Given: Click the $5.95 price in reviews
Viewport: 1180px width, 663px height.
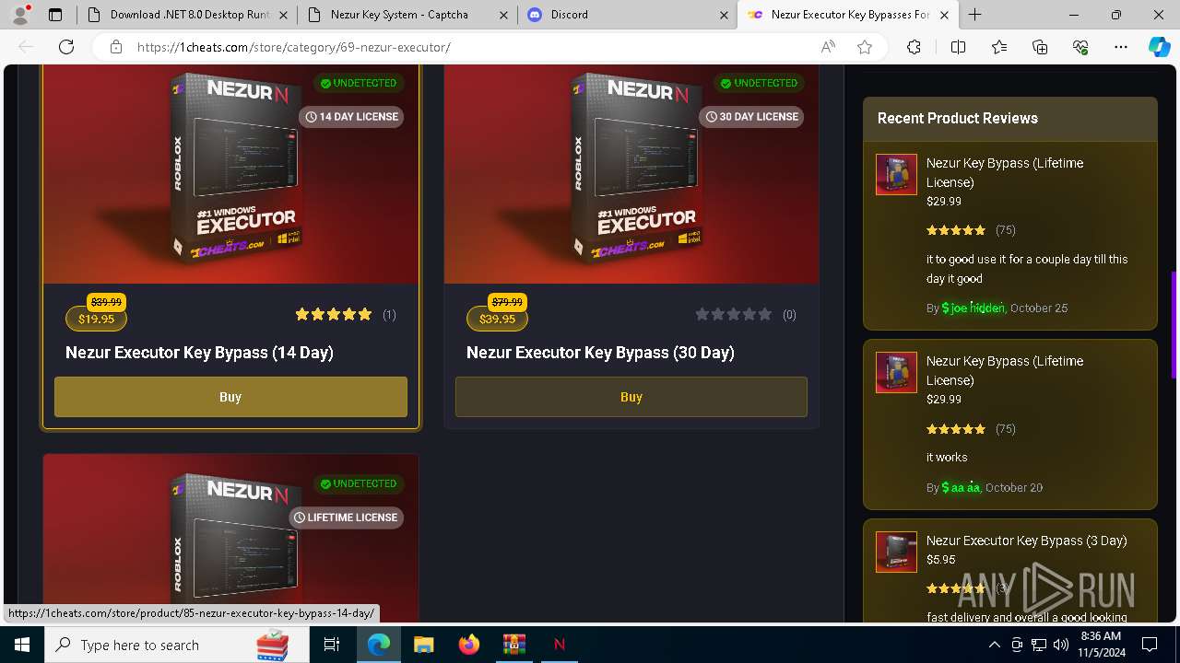Looking at the screenshot, I should click(x=941, y=560).
